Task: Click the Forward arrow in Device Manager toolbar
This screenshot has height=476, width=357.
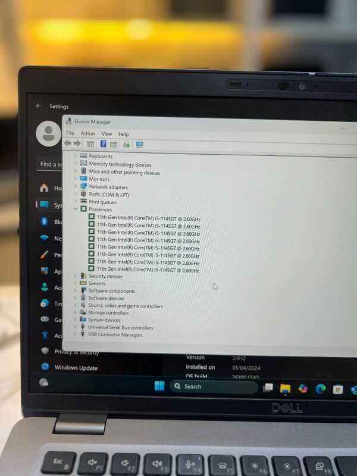Action: click(77, 143)
